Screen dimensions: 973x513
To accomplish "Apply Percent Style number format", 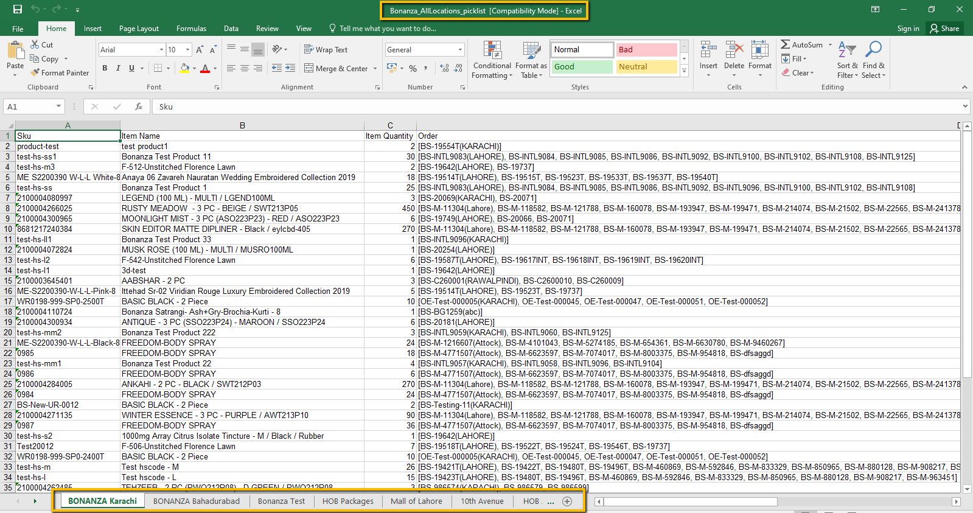I will point(413,68).
